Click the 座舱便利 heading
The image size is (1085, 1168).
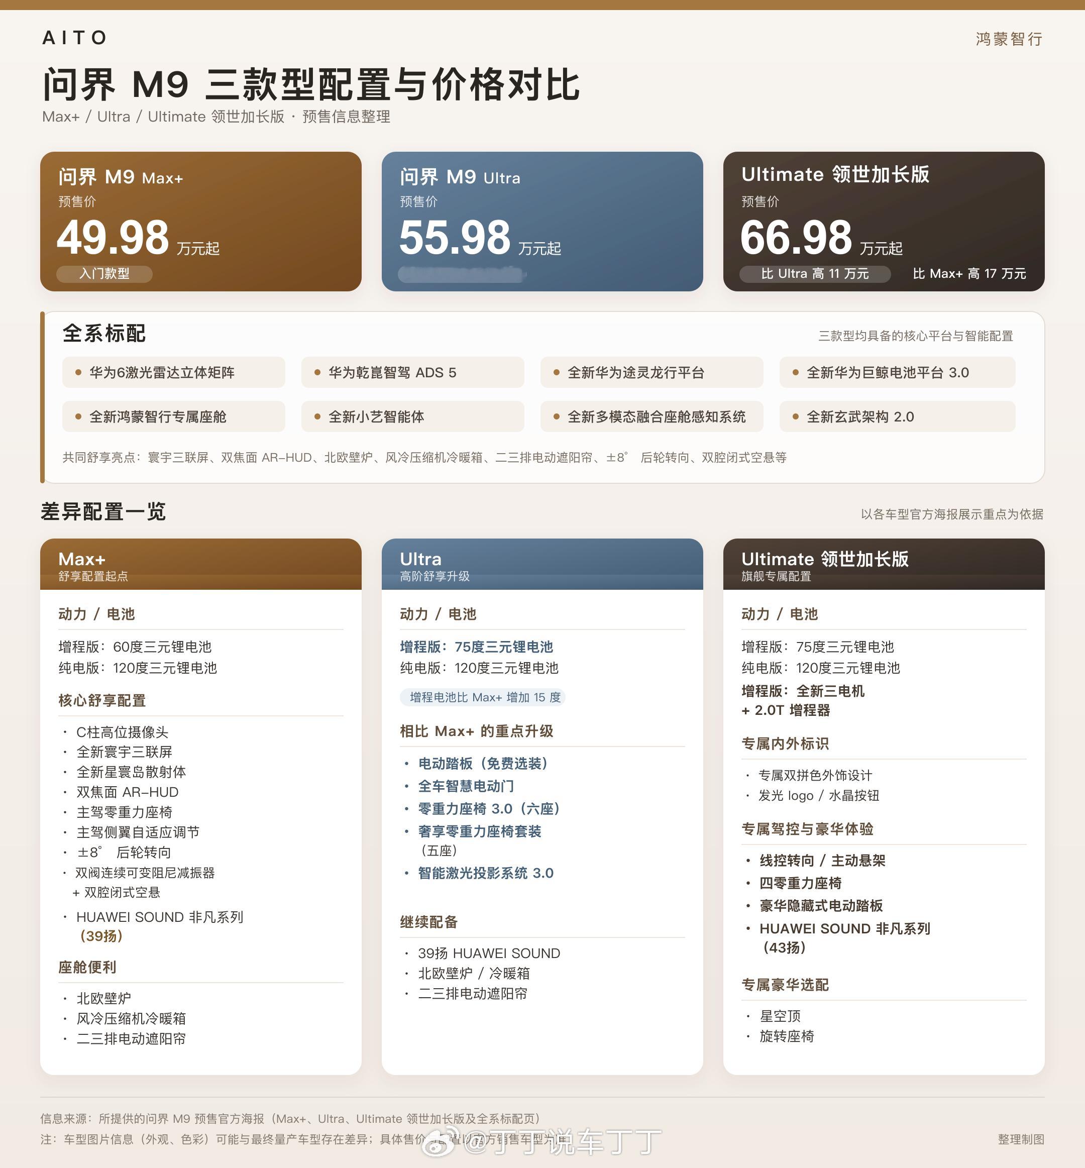tap(87, 967)
